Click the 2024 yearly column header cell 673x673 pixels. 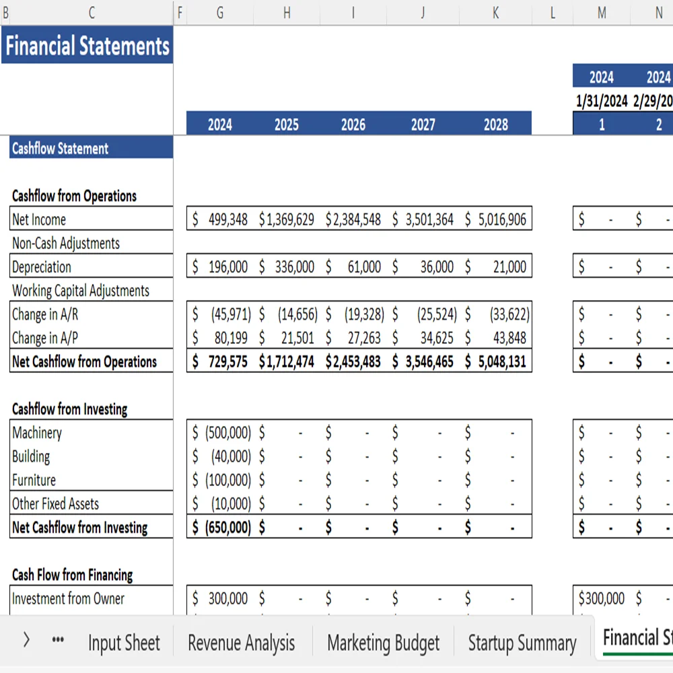219,124
